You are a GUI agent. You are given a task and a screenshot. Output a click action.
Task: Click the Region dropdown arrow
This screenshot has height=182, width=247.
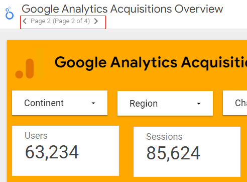point(199,104)
